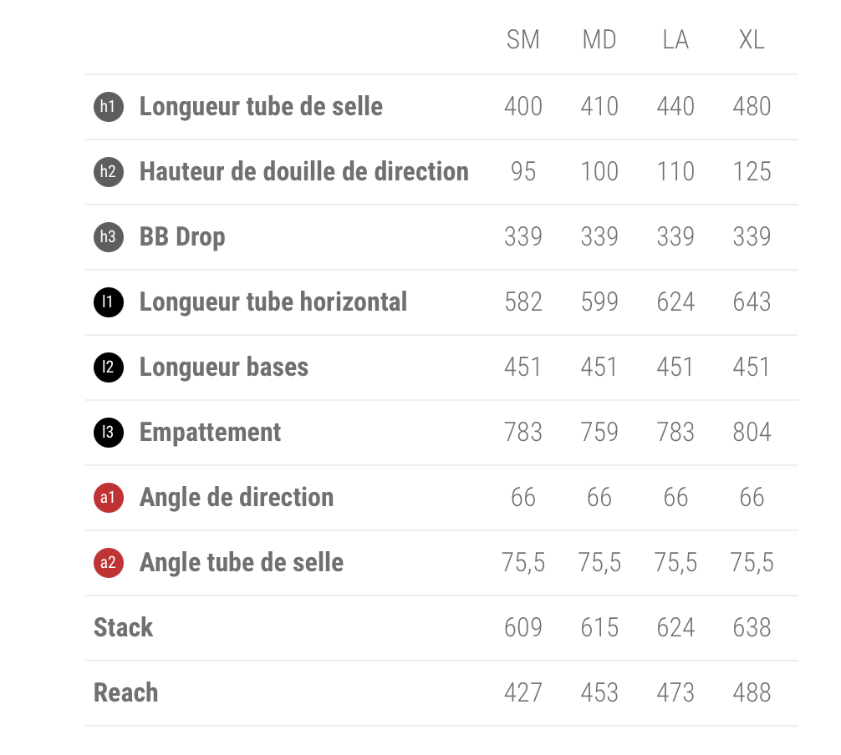This screenshot has width=841, height=755.
Task: Click the Reach value 488 for XL
Action: coord(752,693)
